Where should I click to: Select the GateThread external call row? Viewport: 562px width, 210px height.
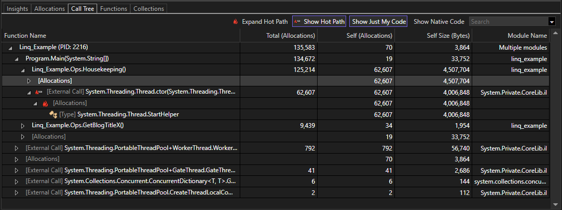[130, 170]
